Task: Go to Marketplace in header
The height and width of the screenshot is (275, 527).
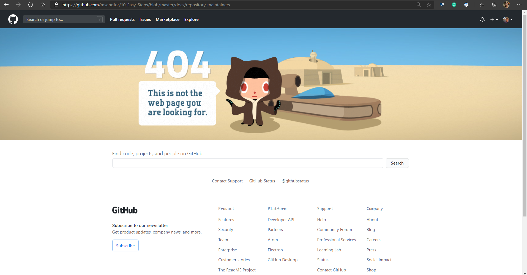Action: point(168,20)
